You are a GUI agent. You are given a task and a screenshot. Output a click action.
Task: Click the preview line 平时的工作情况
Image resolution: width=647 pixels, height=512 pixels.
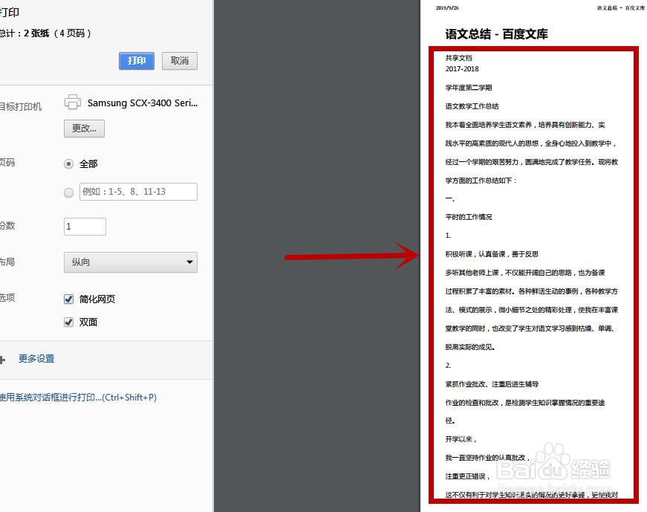pos(468,217)
